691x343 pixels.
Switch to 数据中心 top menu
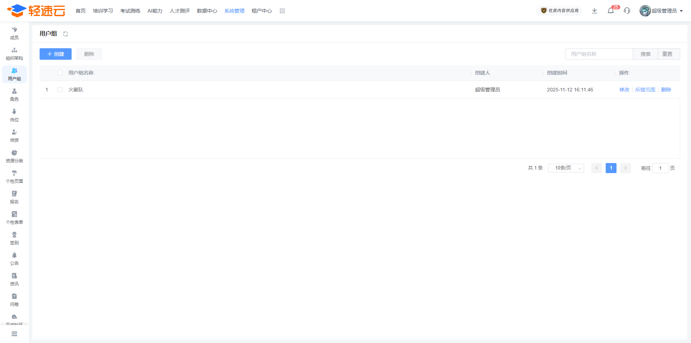pos(207,11)
